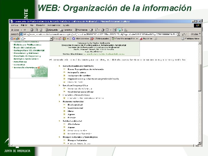The image size is (208, 156).
Task: Click the Corrector ortográfico button
Action: coord(123,39)
